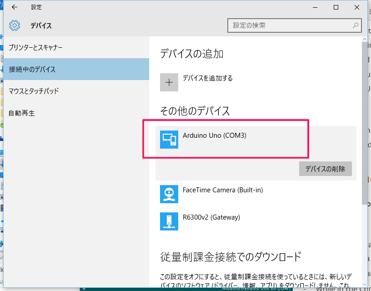The height and width of the screenshot is (291, 371).
Task: Select FaceTime Camera (Built-in) text
Action: [x=223, y=190]
